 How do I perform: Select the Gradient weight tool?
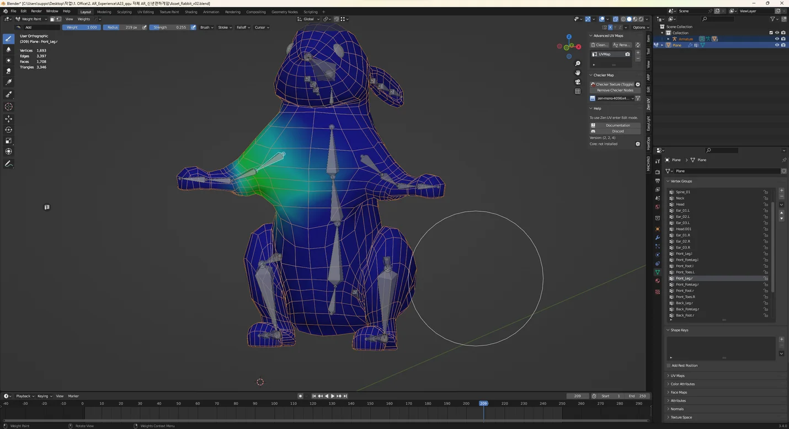pos(8,82)
